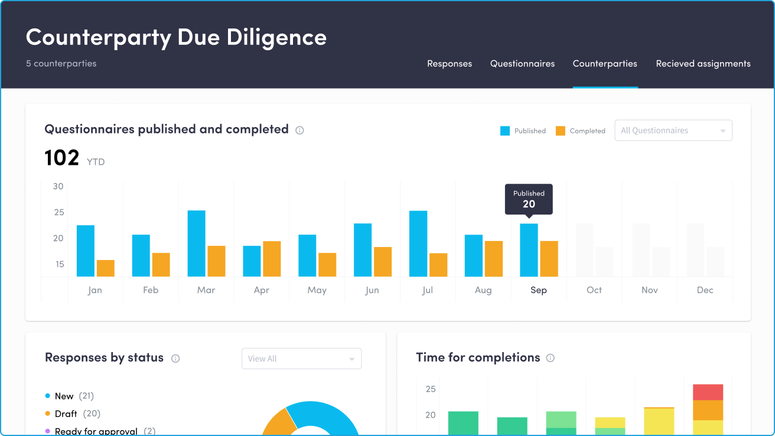Viewport: 775px width, 436px height.
Task: Click the New status legend item
Action: click(x=64, y=396)
